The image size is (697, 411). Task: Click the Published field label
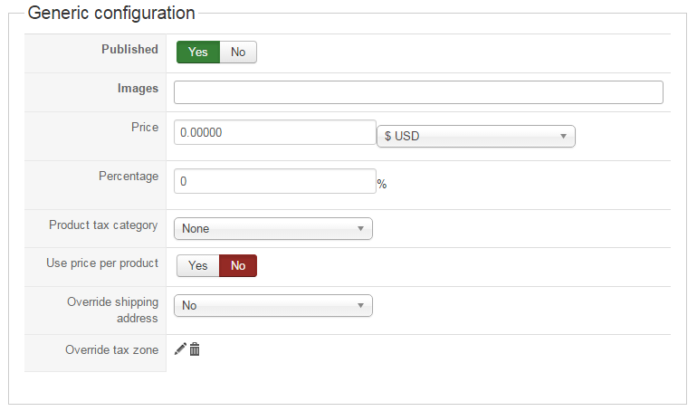(x=129, y=50)
